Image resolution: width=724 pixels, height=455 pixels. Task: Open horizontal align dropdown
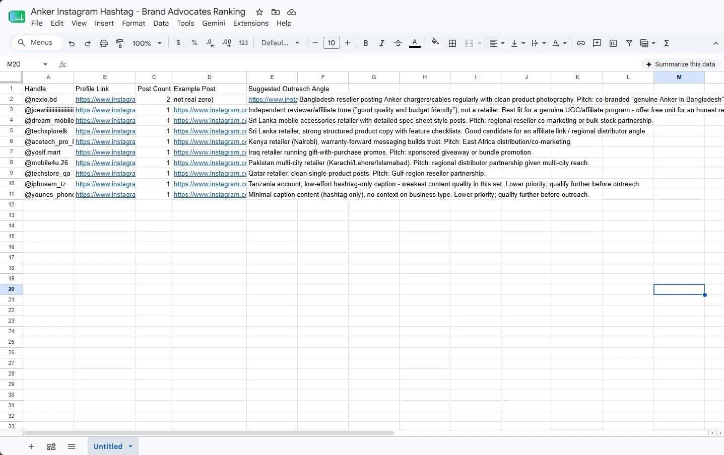[497, 43]
